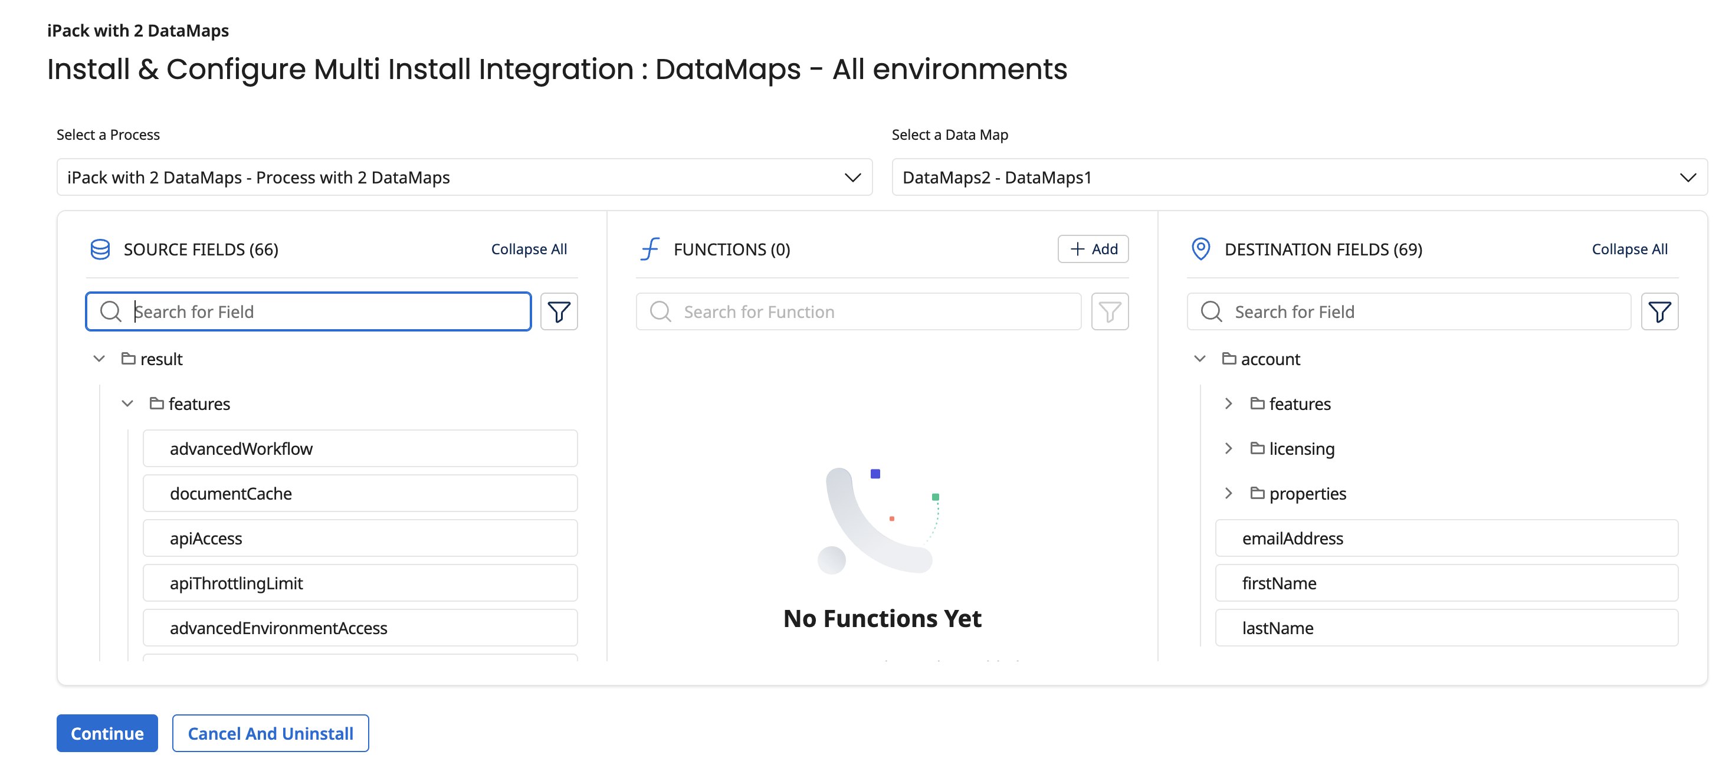This screenshot has width=1732, height=781.
Task: Collapse all source fields
Action: point(529,250)
